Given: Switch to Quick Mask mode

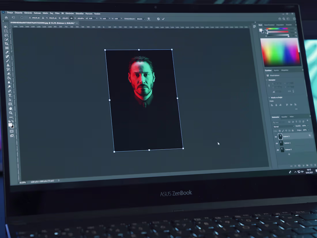Looking at the screenshot, I should [12, 131].
